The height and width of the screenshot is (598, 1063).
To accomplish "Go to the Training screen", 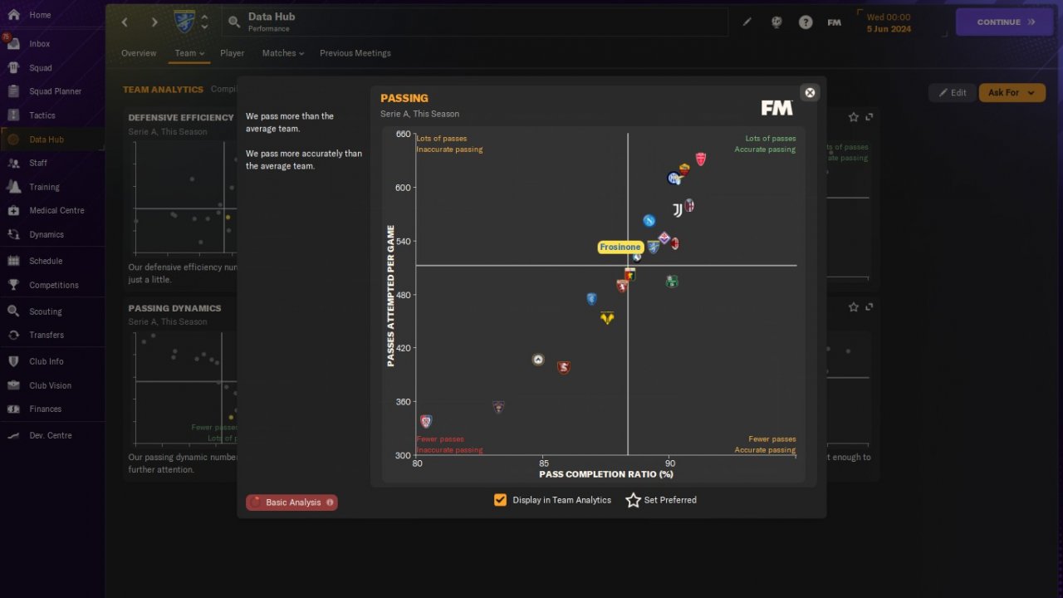I will [x=52, y=187].
